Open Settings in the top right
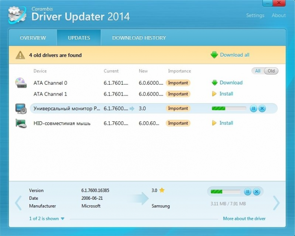The height and width of the screenshot is (236, 295). point(255,15)
